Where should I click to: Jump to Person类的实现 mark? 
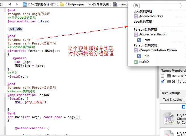coord(145,45)
